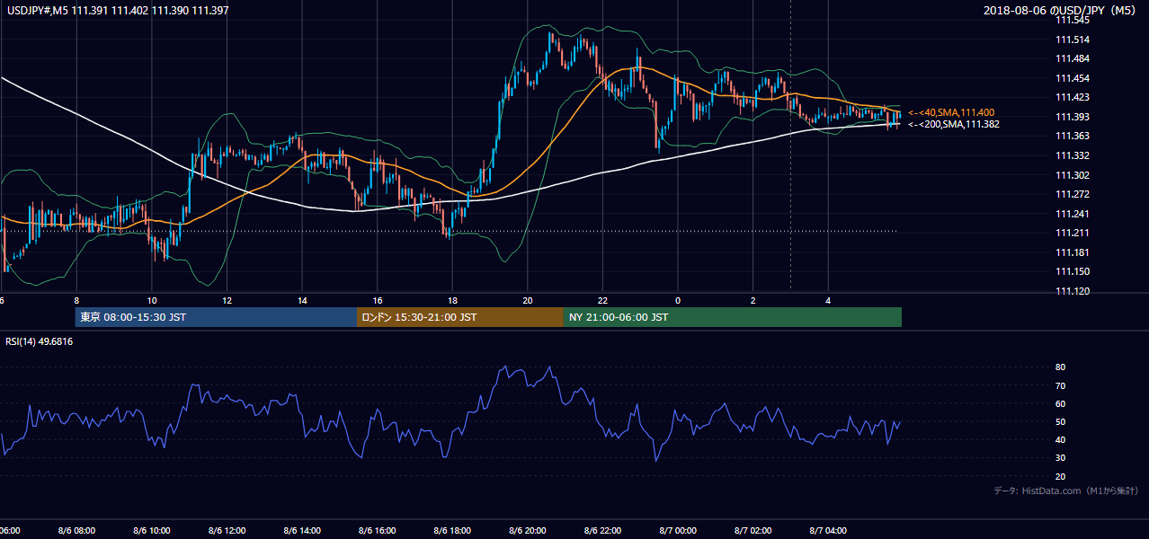1149x539 pixels.
Task: Click price level 111.181 on price axis
Action: [x=1073, y=252]
